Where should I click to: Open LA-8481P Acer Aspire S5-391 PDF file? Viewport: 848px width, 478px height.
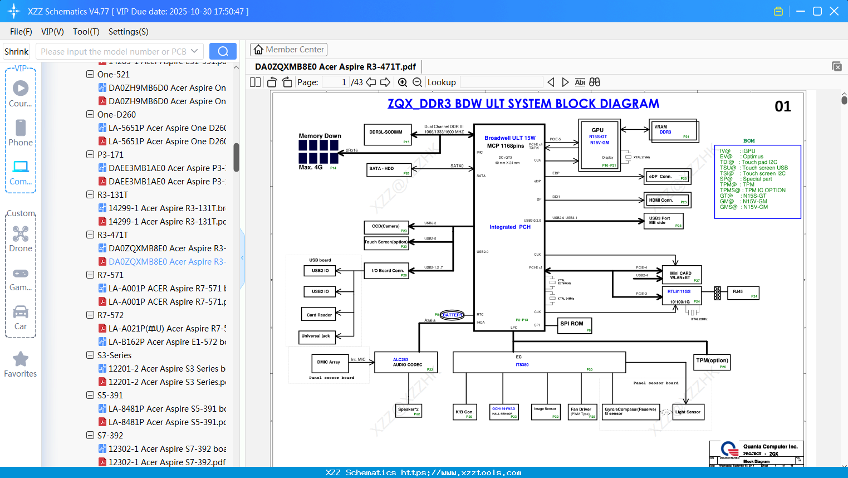[x=167, y=422]
